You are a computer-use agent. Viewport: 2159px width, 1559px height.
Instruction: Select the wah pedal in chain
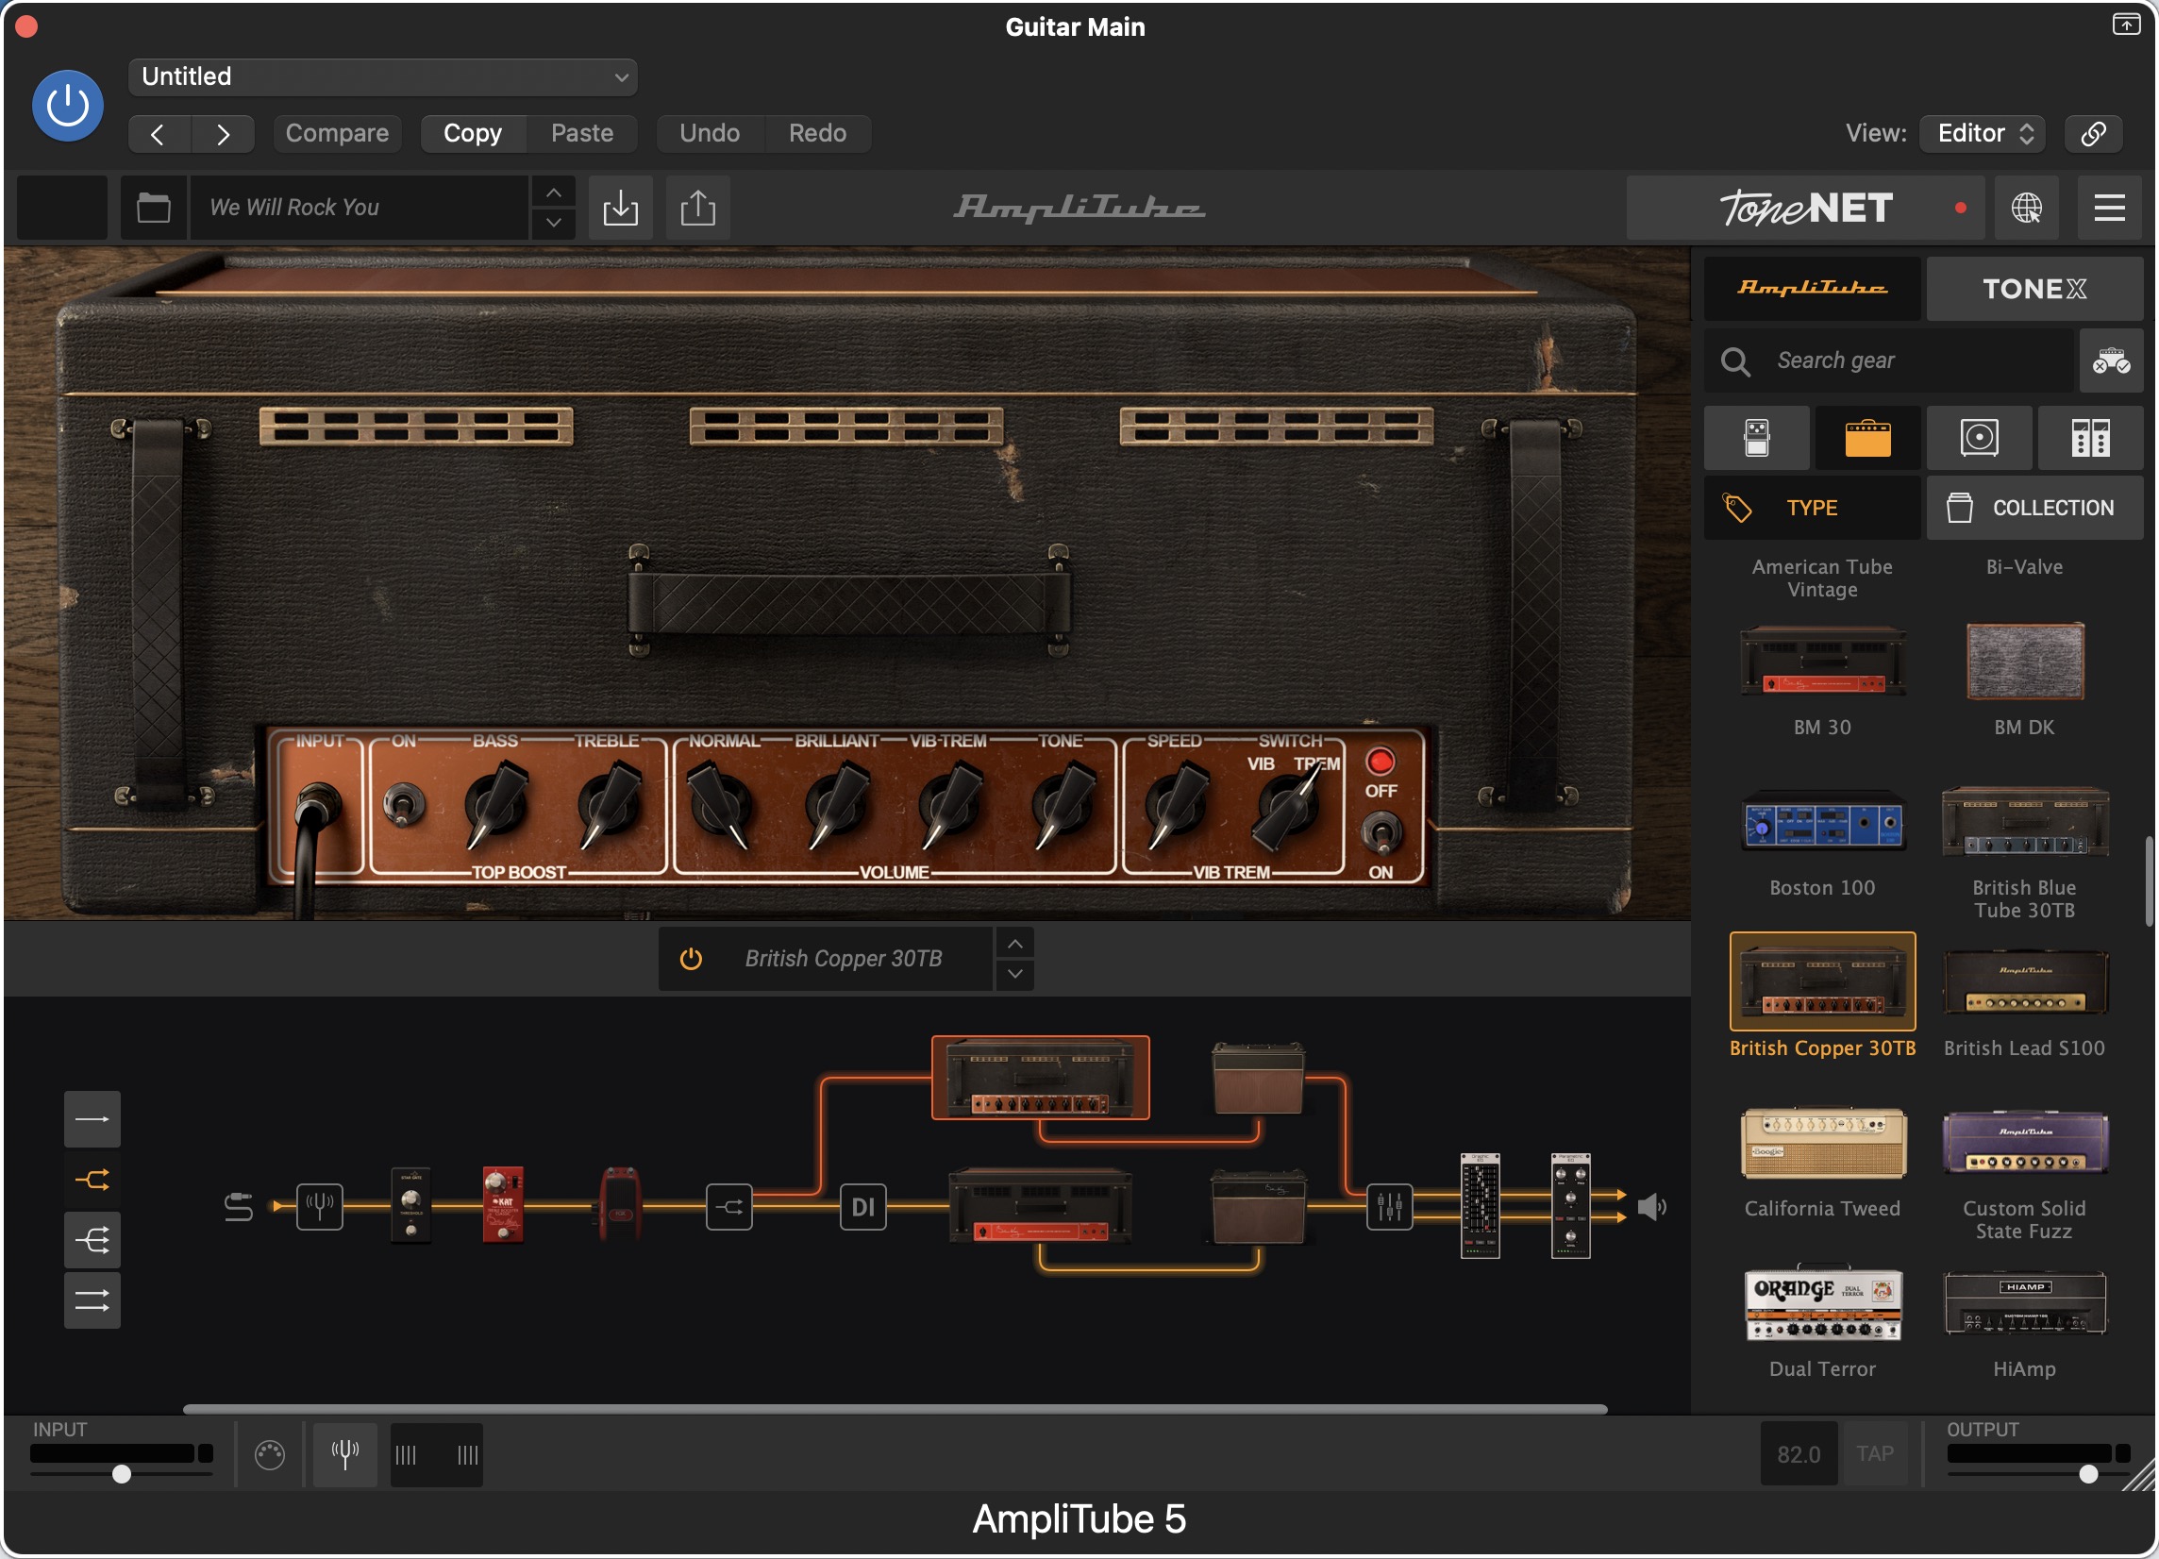620,1203
